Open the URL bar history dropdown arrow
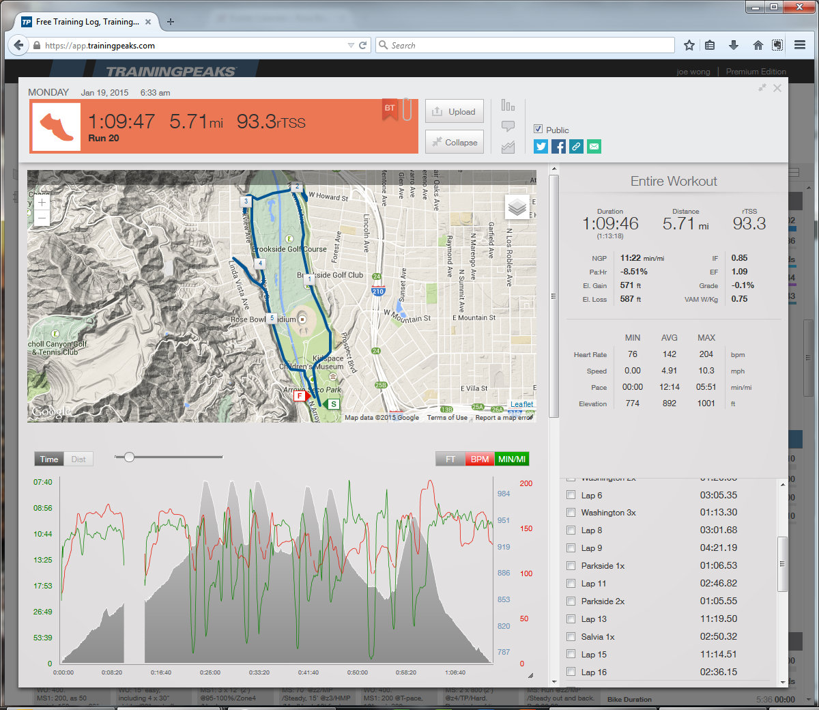 click(351, 46)
